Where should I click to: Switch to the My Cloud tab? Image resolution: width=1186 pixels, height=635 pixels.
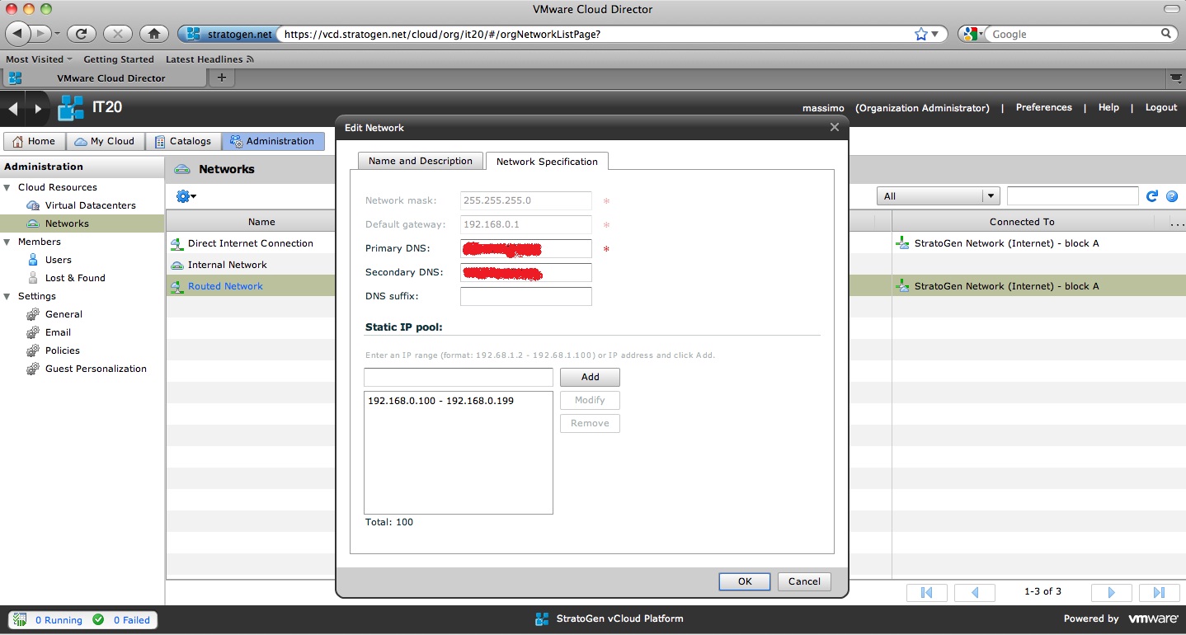tap(105, 141)
